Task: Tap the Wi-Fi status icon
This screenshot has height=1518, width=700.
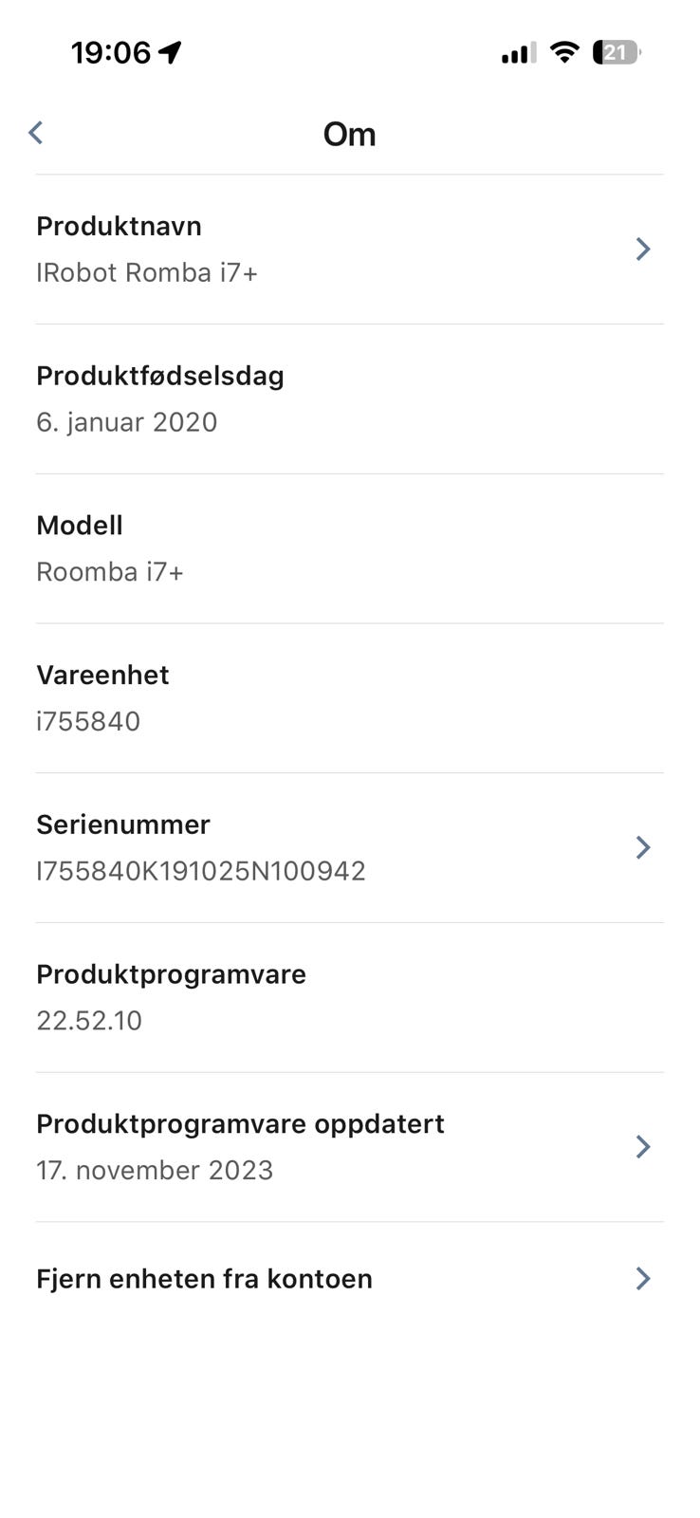Action: 565,52
